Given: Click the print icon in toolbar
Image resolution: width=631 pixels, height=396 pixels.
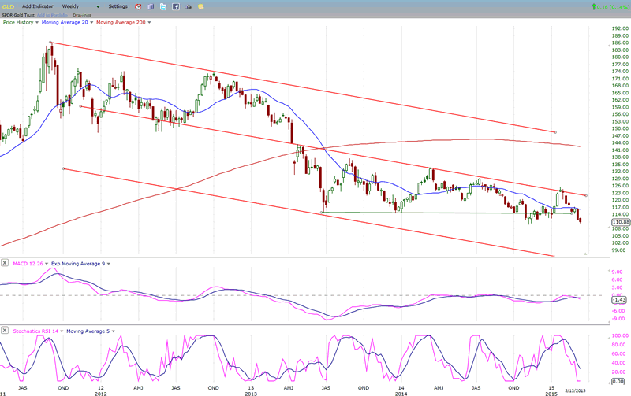Looking at the screenshot, I should [x=187, y=6].
